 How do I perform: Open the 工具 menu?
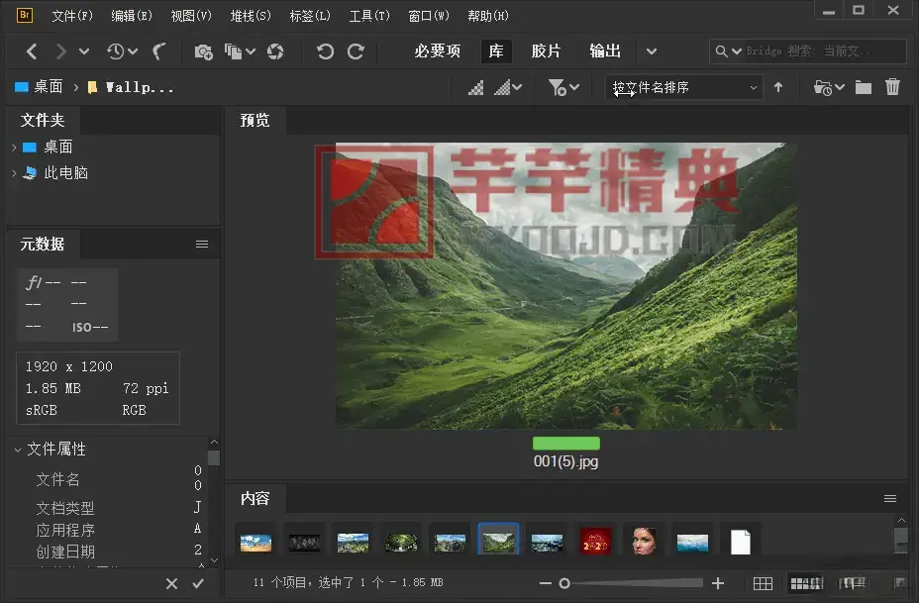coord(368,15)
